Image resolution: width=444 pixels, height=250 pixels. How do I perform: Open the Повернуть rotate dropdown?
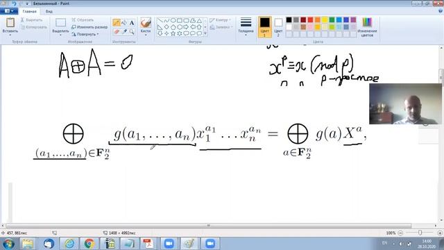(85, 34)
